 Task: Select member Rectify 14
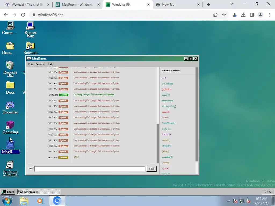pos(167,134)
